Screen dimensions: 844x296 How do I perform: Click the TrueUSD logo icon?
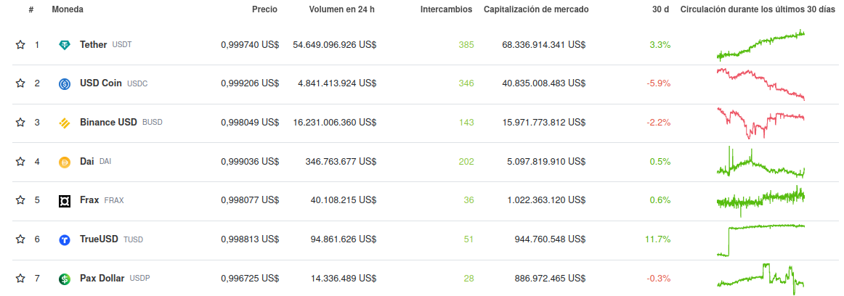coord(65,239)
